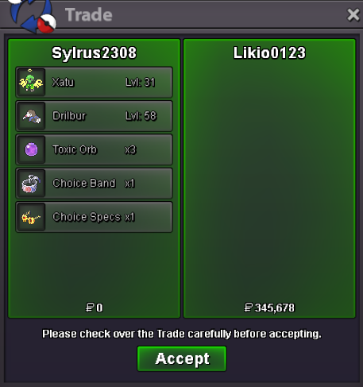Click Likio0123's 345,678 money offer
This screenshot has height=387, width=363.
(x=275, y=308)
